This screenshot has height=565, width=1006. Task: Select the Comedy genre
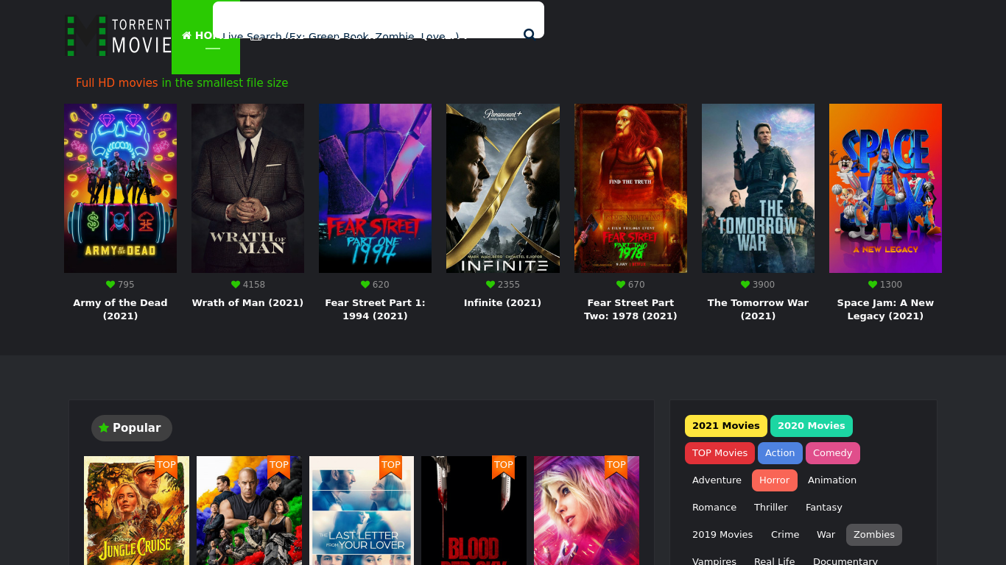coord(832,453)
